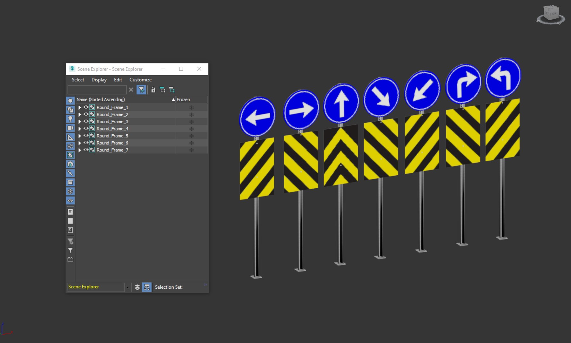Expand the Round_Frame_2 tree node

80,115
